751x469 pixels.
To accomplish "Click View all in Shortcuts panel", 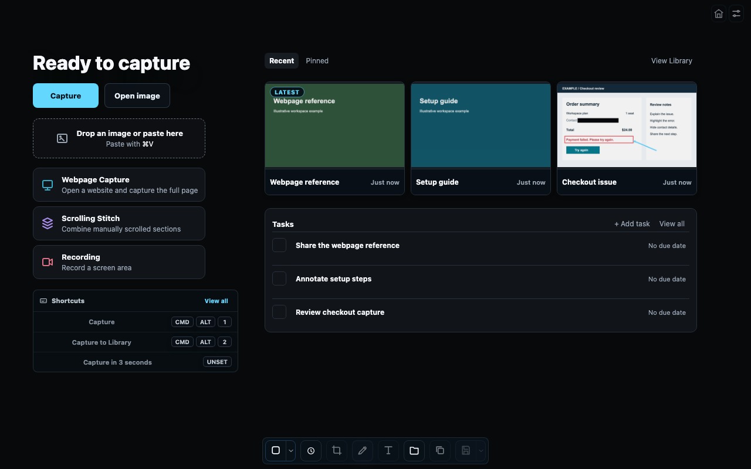I will point(216,301).
